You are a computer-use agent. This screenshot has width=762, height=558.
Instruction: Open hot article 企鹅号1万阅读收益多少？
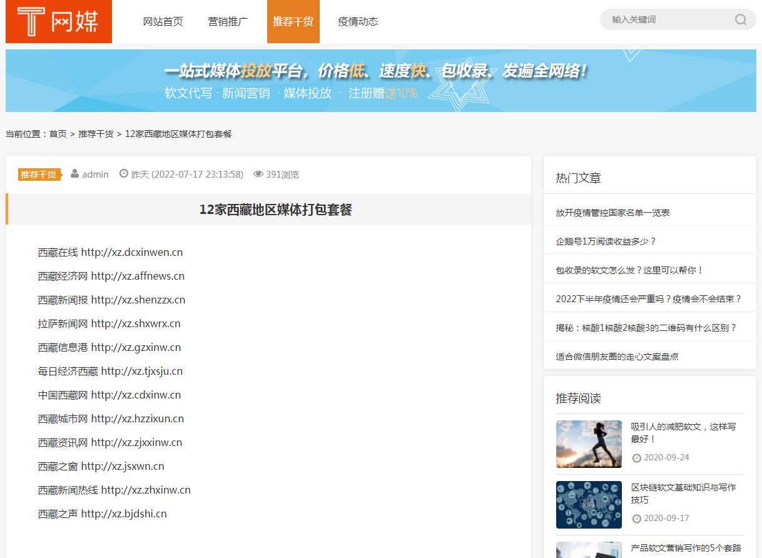click(x=606, y=241)
